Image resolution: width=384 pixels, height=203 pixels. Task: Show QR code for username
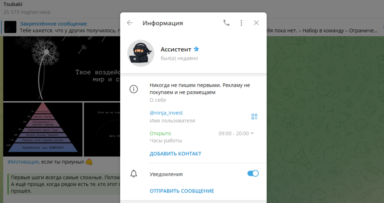tap(254, 116)
